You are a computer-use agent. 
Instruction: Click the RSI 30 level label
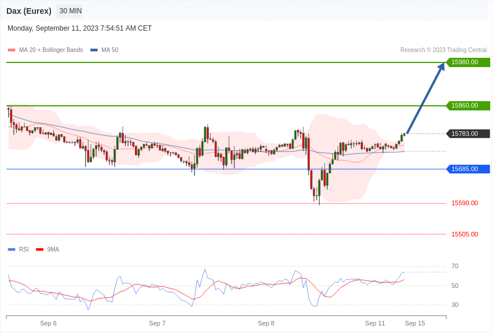[455, 305]
